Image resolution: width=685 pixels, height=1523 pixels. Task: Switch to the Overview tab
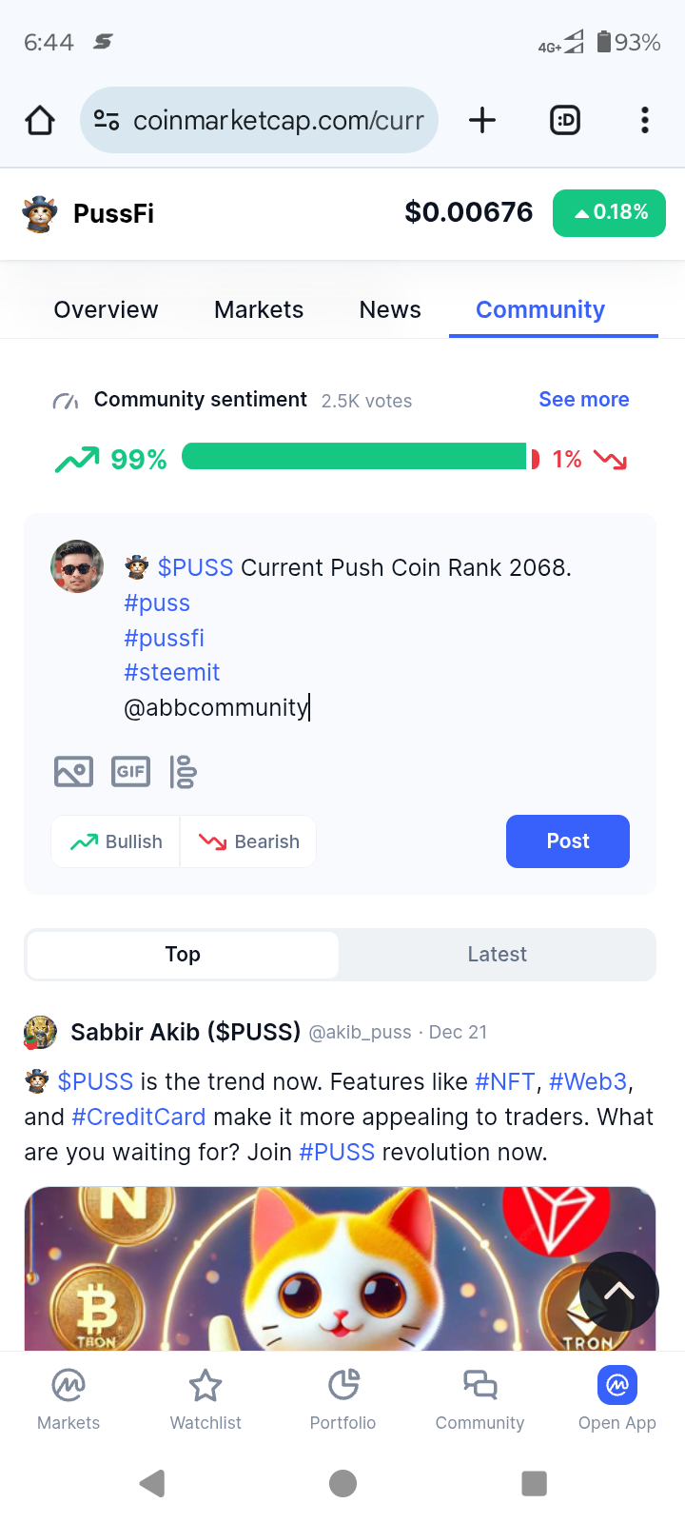point(106,309)
